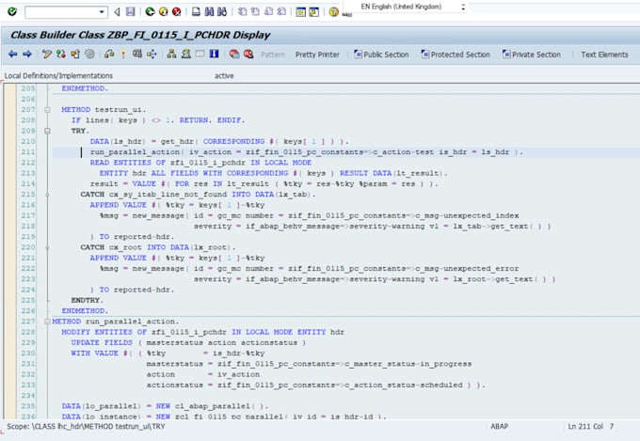
Task: Click the greyed Pattern button
Action: tap(273, 55)
